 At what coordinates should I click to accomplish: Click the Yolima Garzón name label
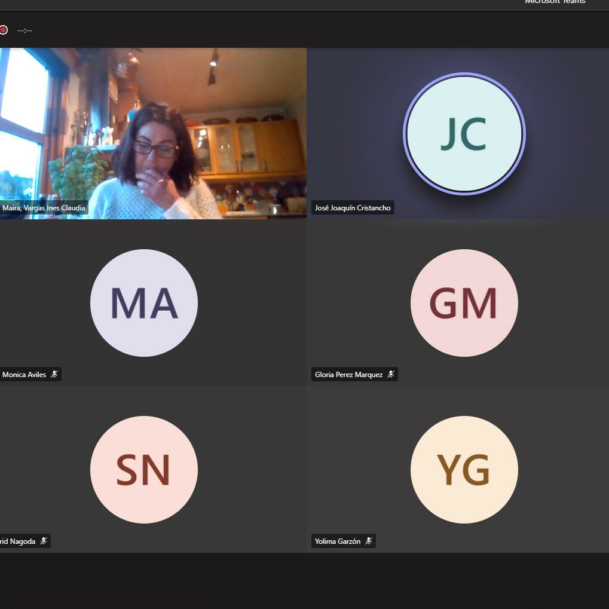point(338,541)
